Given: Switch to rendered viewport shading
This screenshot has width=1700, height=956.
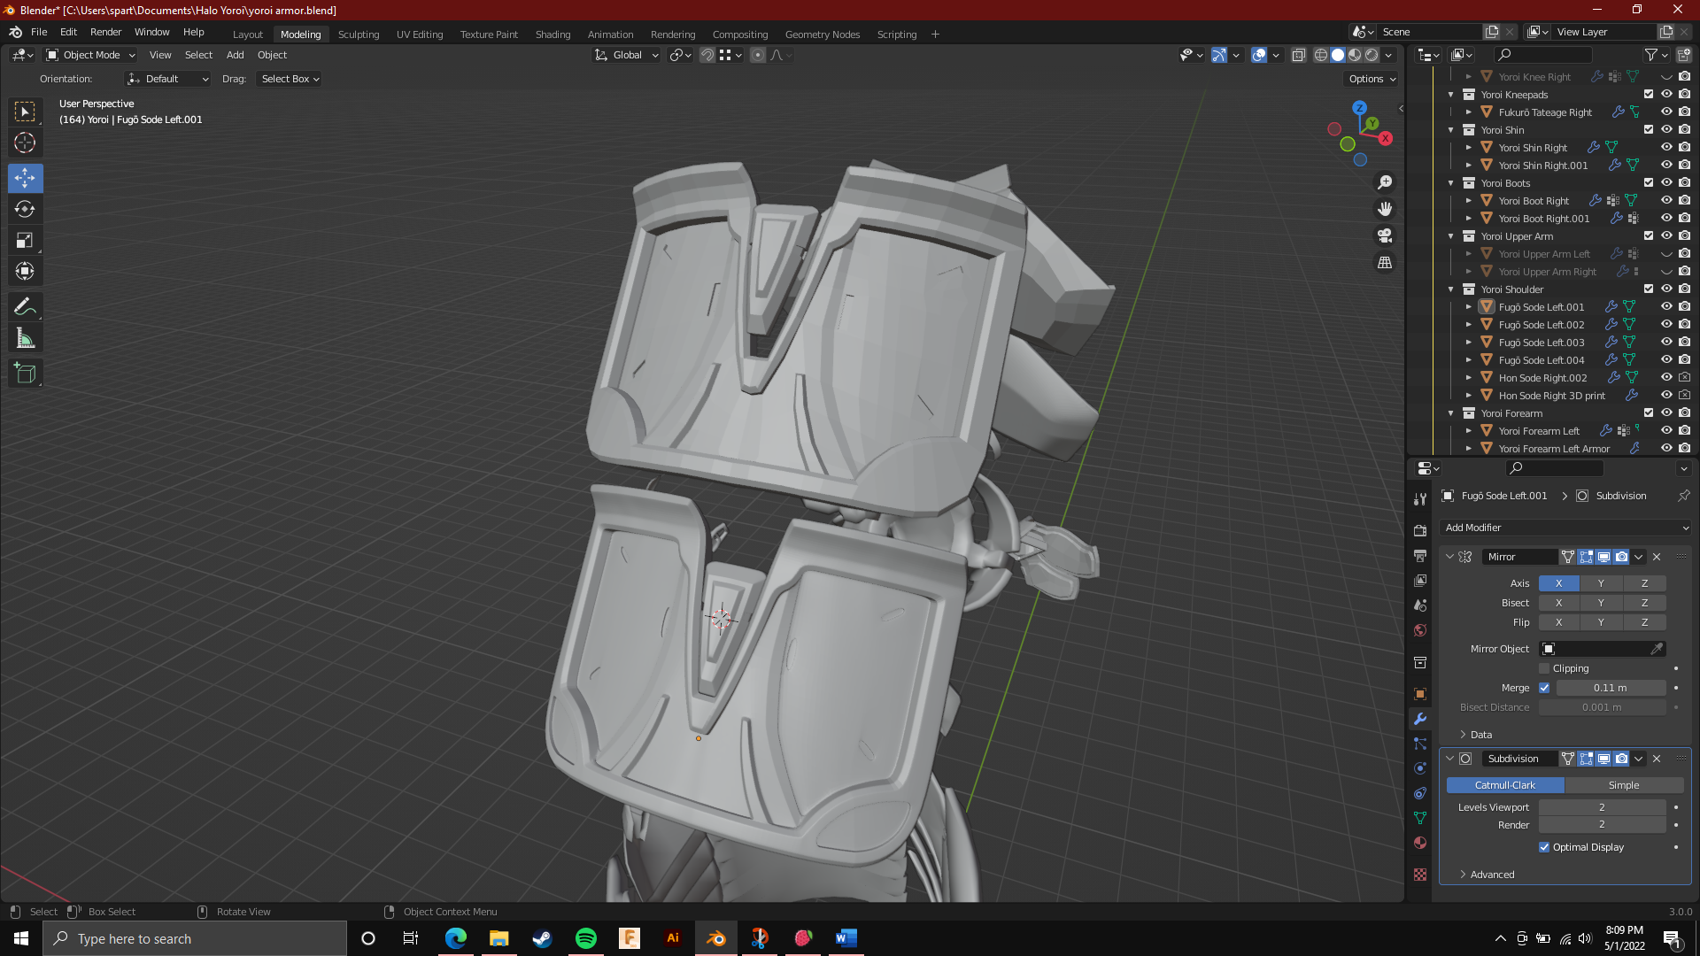Looking at the screenshot, I should pyautogui.click(x=1372, y=55).
